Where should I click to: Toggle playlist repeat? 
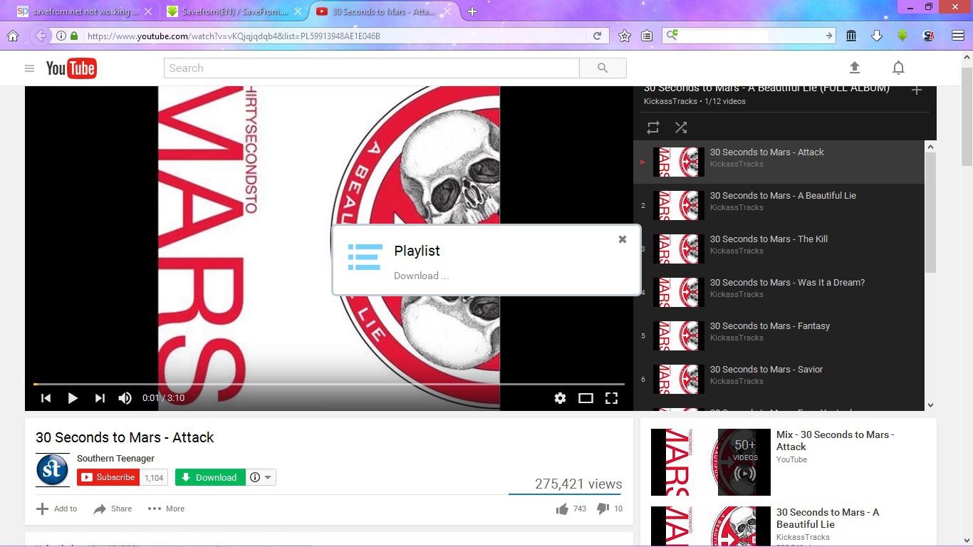[653, 127]
